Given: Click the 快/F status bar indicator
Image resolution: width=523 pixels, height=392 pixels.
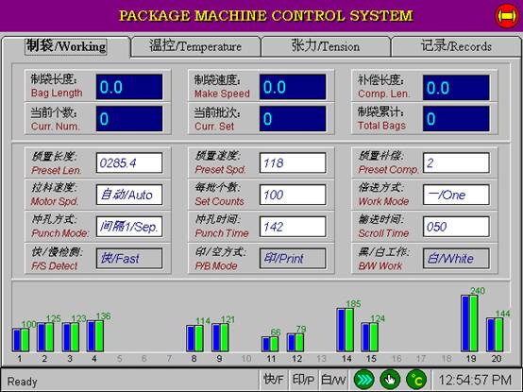Looking at the screenshot, I should 273,380.
